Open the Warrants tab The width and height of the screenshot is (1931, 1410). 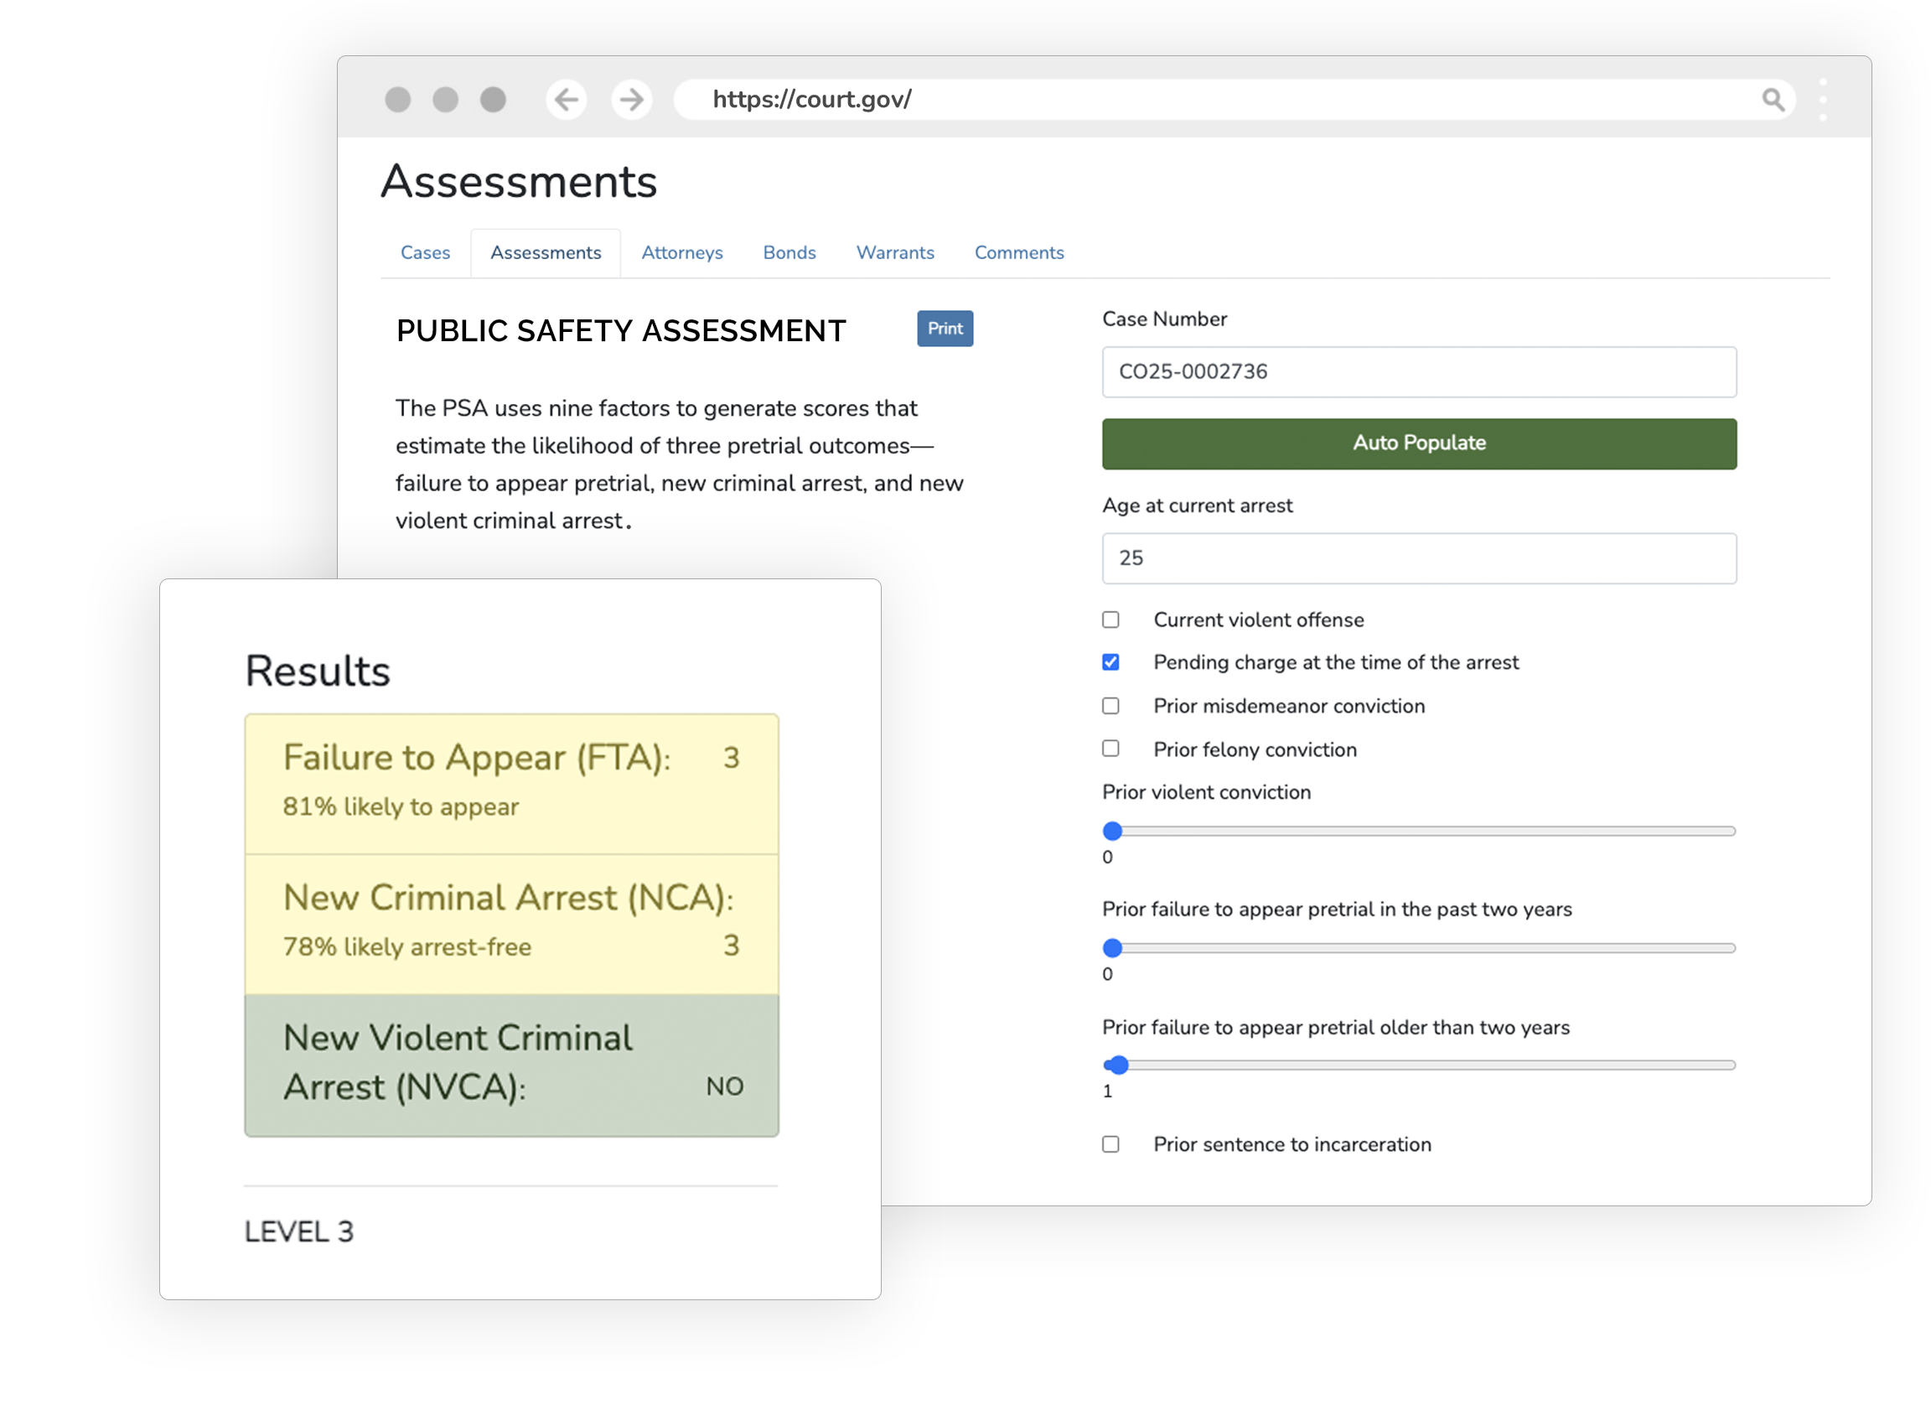coord(895,252)
